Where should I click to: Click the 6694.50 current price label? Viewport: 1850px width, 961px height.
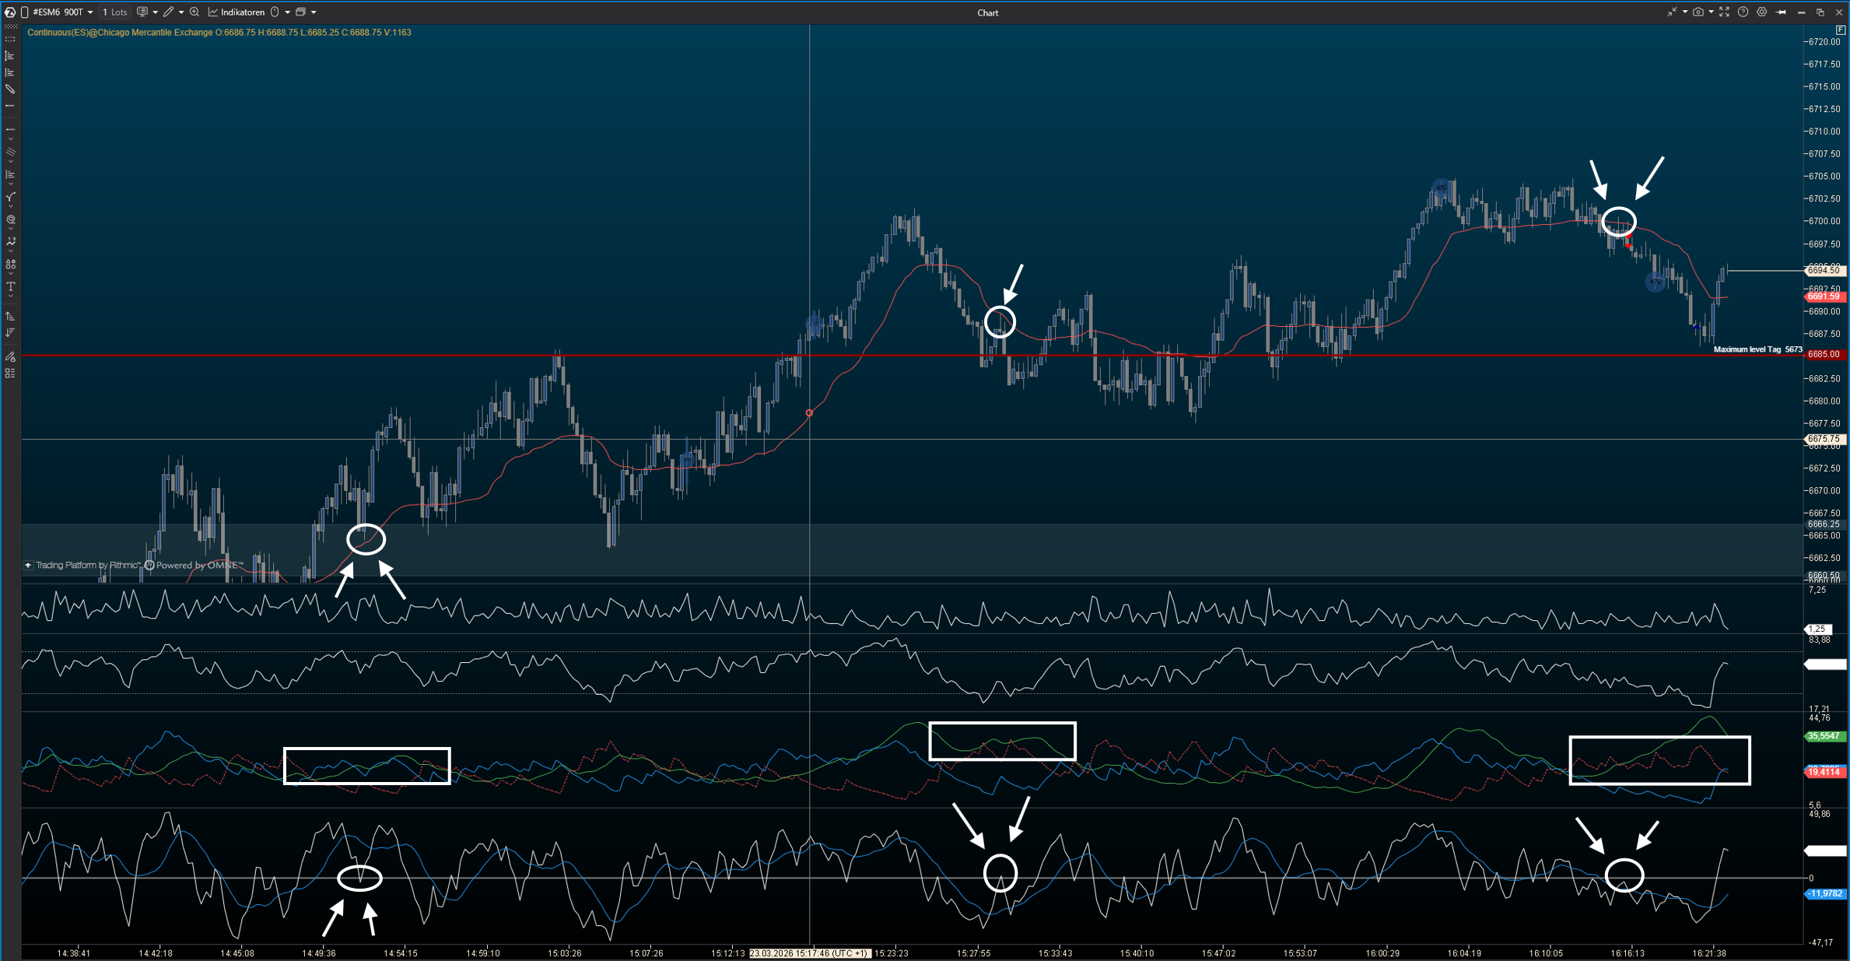tap(1824, 270)
